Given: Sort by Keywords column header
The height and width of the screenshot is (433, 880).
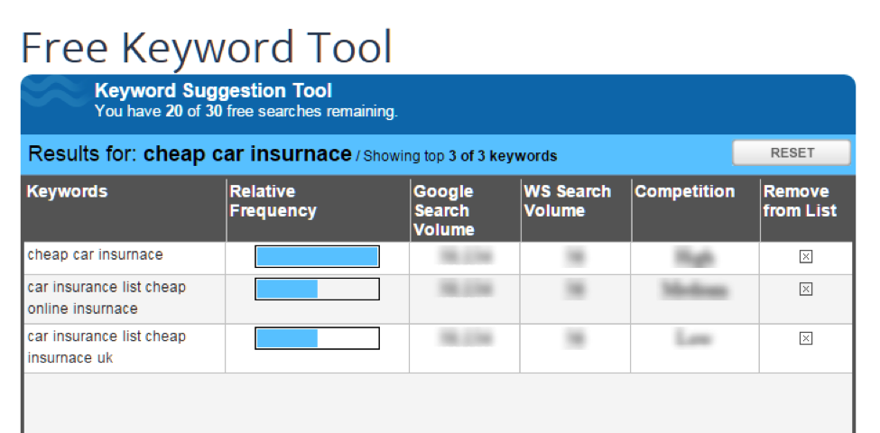Looking at the screenshot, I should pyautogui.click(x=67, y=191).
